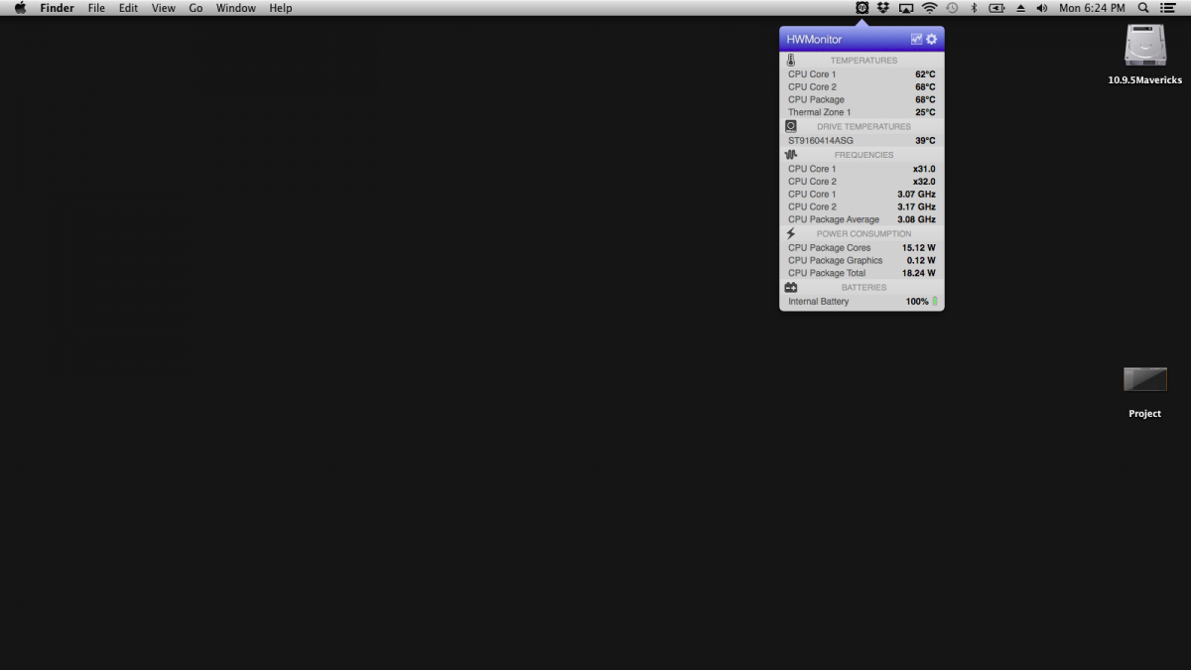Open the Apple menu

click(20, 8)
